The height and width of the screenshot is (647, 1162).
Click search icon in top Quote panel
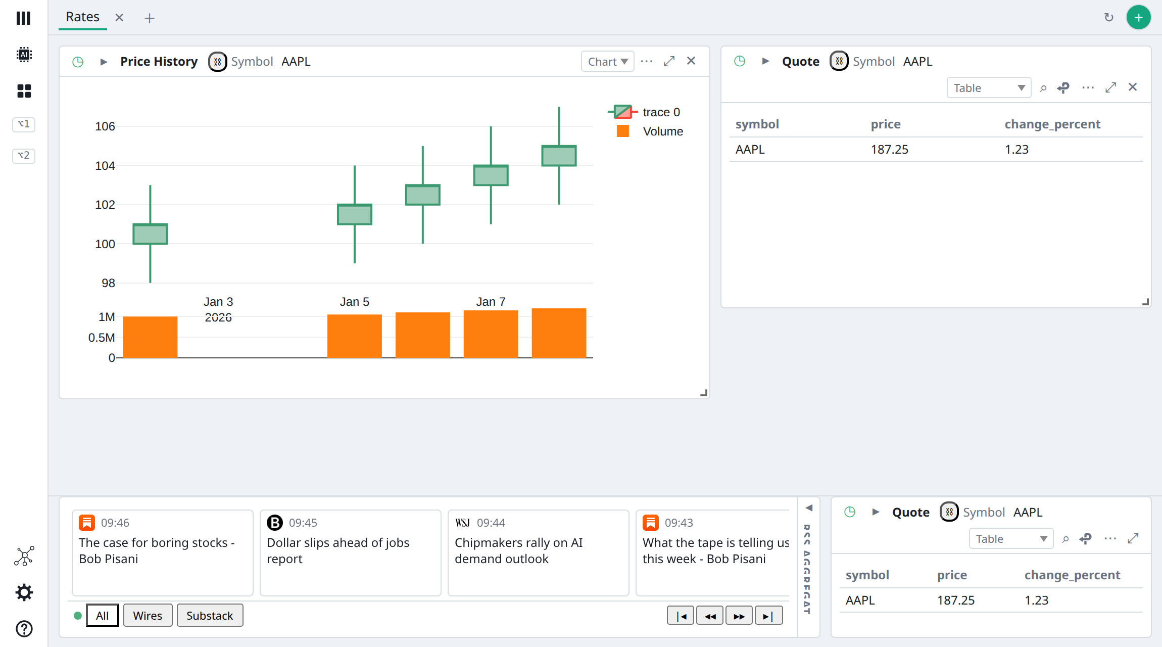tap(1043, 88)
